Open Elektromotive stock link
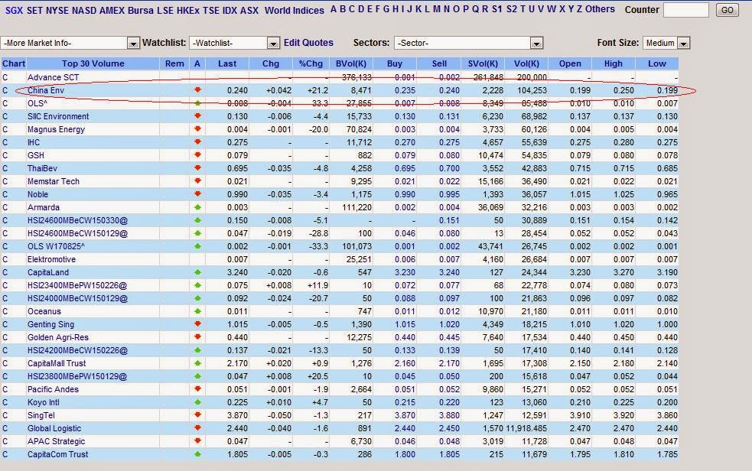This screenshot has height=471, width=752. point(51,259)
